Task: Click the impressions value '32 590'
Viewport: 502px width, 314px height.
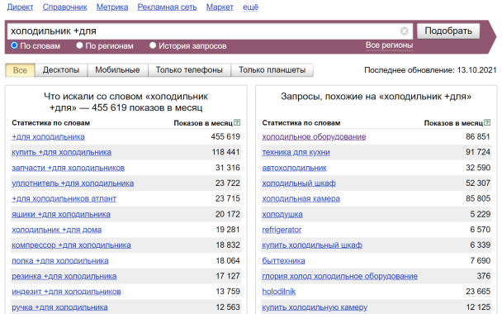Action: pos(478,168)
